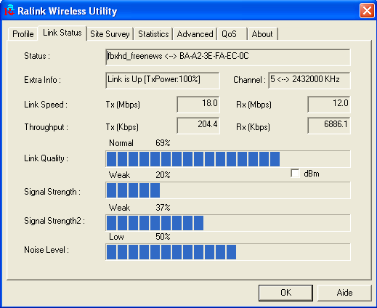The height and width of the screenshot is (308, 377).
Task: Click the 'Rx (Mbps)' label
Action: pos(254,105)
